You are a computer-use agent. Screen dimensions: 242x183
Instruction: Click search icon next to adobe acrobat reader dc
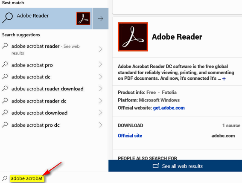point(5,100)
